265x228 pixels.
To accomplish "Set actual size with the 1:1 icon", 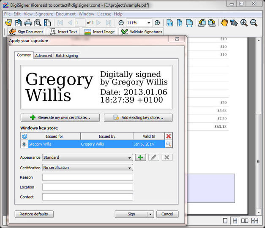I will pyautogui.click(x=169, y=23).
